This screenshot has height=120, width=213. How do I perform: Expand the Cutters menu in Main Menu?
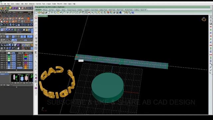[25, 16]
